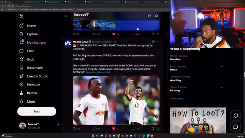
Task: Click the Grok icon in profile header
Action: (x=149, y=16)
